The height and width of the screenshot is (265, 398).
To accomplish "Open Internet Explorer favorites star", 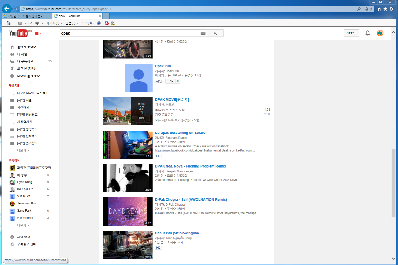I will tap(385, 9).
